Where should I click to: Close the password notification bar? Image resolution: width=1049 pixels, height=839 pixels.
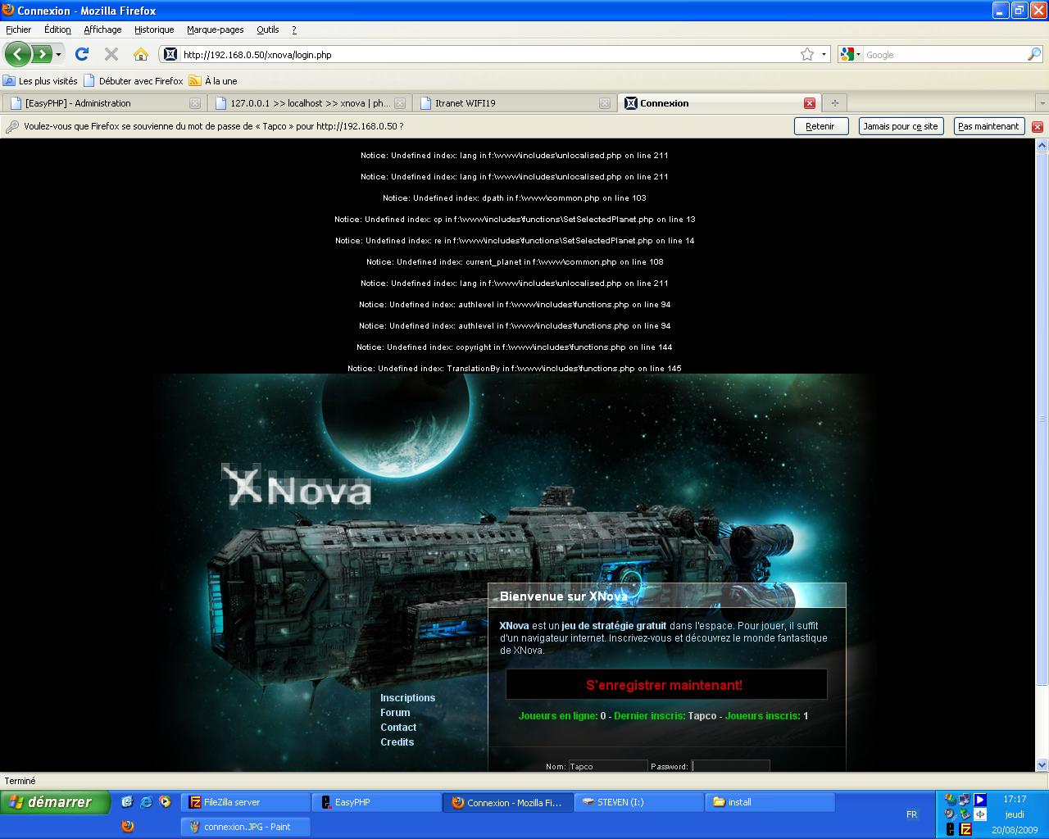coord(1037,127)
